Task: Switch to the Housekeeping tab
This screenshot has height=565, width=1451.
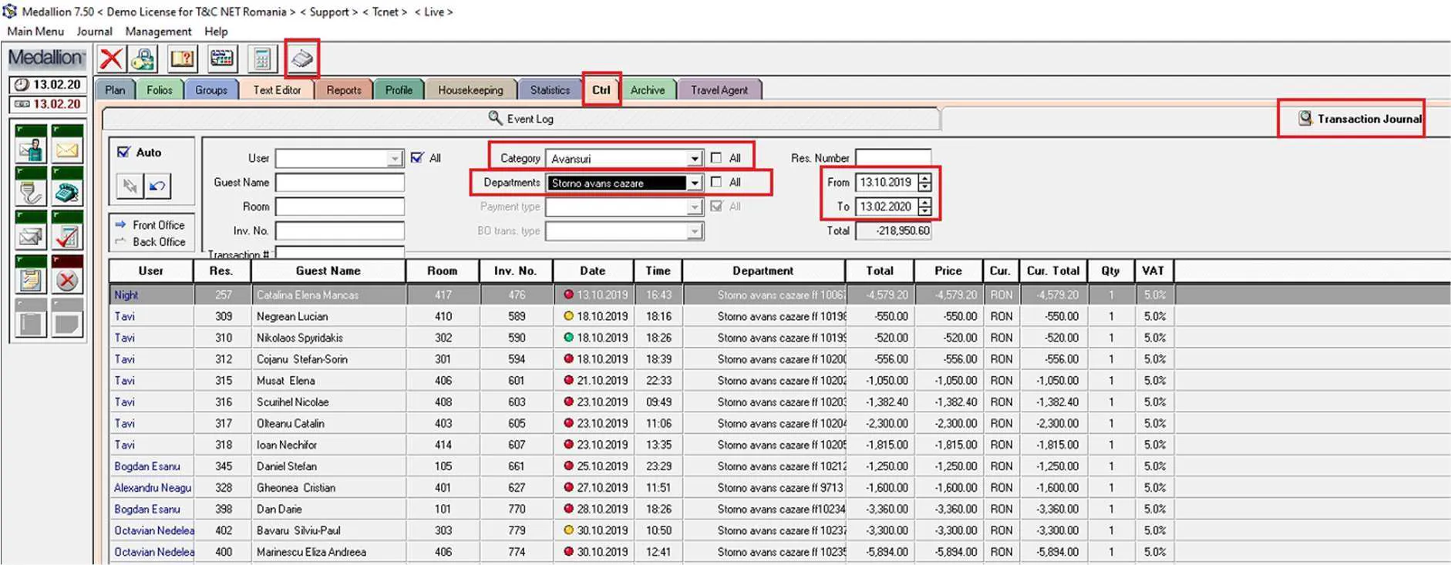Action: tap(470, 90)
